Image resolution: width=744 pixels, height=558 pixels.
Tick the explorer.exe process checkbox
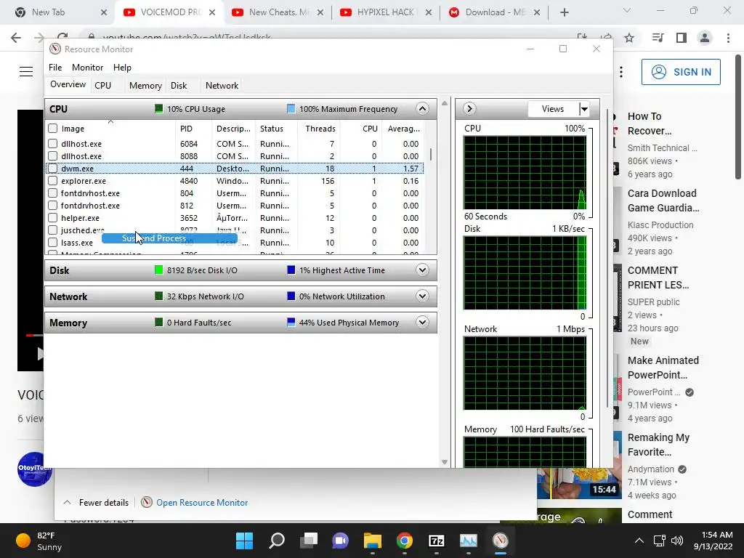point(52,181)
